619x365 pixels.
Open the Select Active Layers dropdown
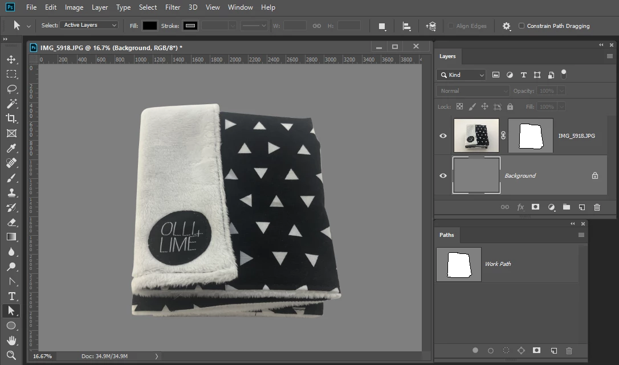pos(89,25)
